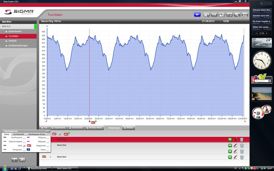Click the blue P legend icon beside Pause
Viewport: 274px width, 171px height.
coord(28,150)
